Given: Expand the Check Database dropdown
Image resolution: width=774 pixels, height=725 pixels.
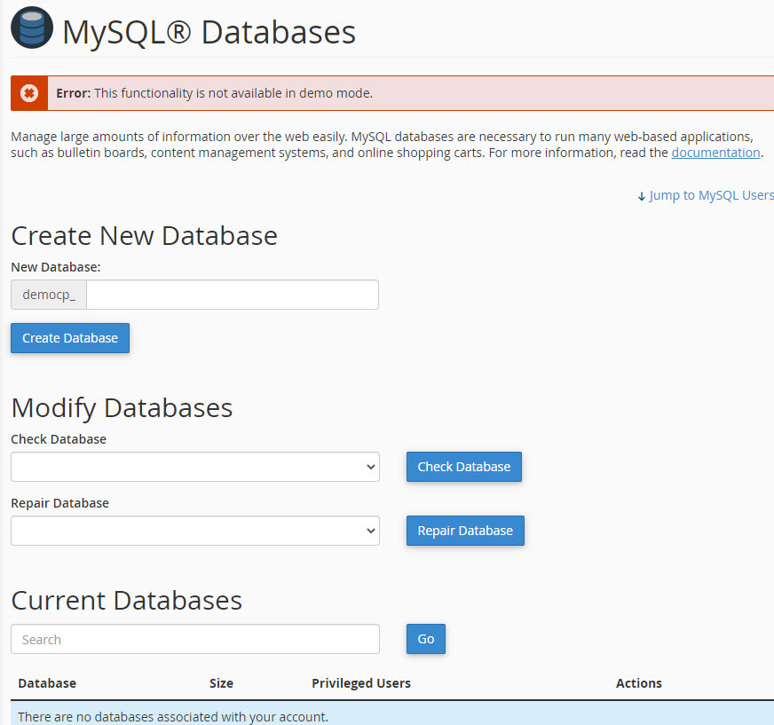Looking at the screenshot, I should coord(194,467).
